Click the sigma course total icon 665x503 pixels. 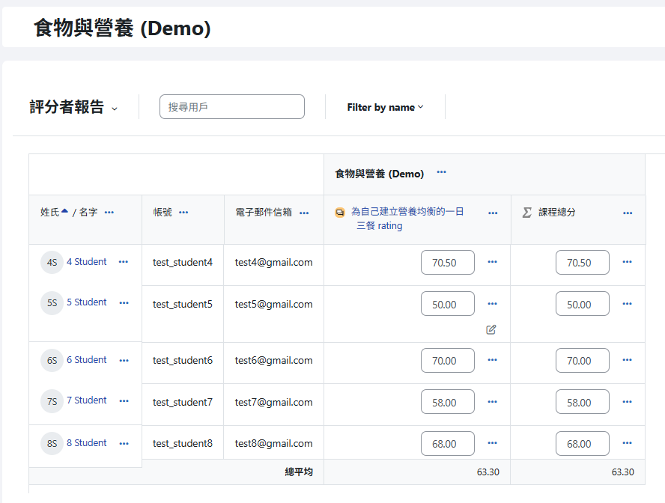pyautogui.click(x=527, y=213)
